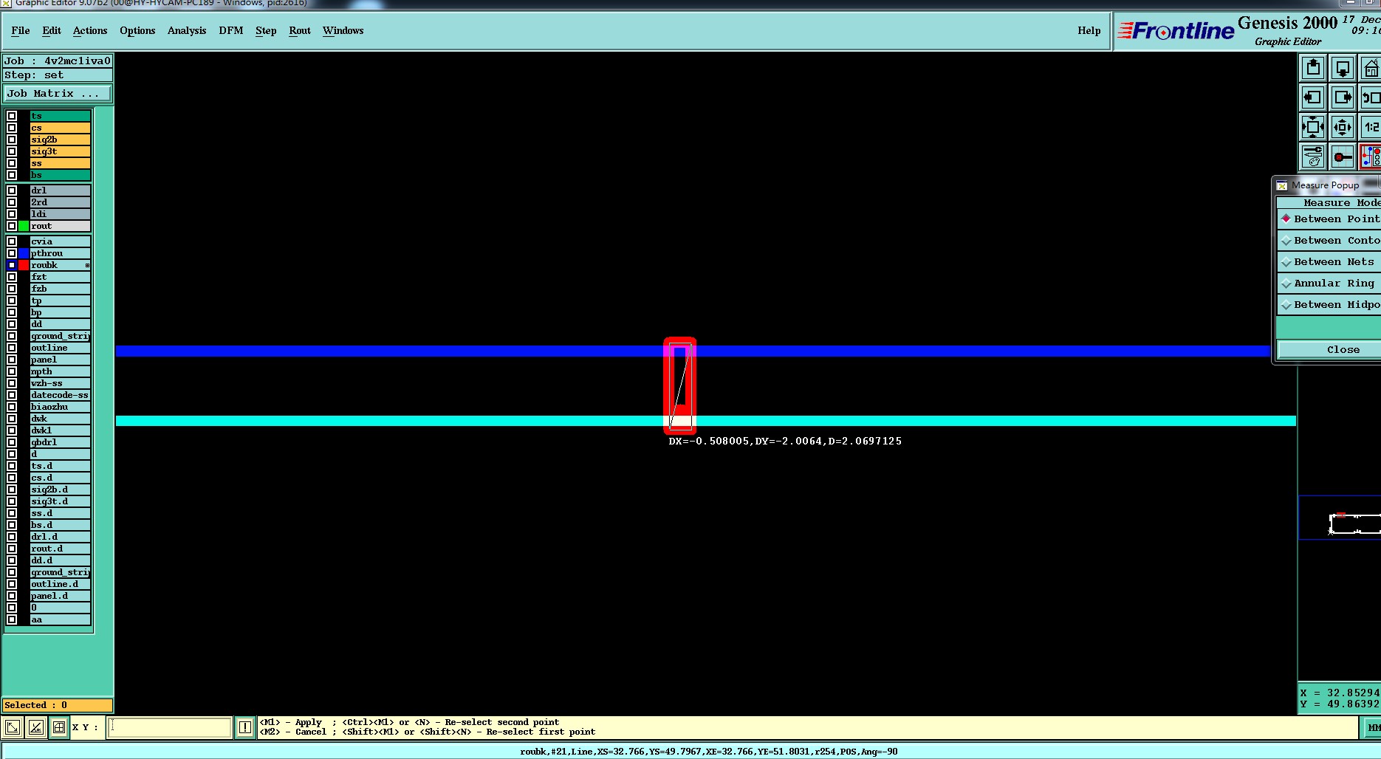
Task: Open the wrench and pencil tools icon
Action: click(1313, 157)
